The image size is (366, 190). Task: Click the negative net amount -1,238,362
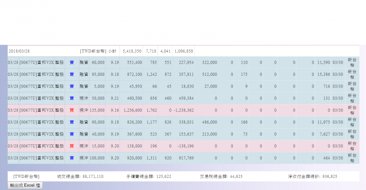point(184,110)
